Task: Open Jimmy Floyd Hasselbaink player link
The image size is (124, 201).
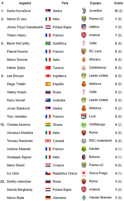Action: [x=25, y=27]
